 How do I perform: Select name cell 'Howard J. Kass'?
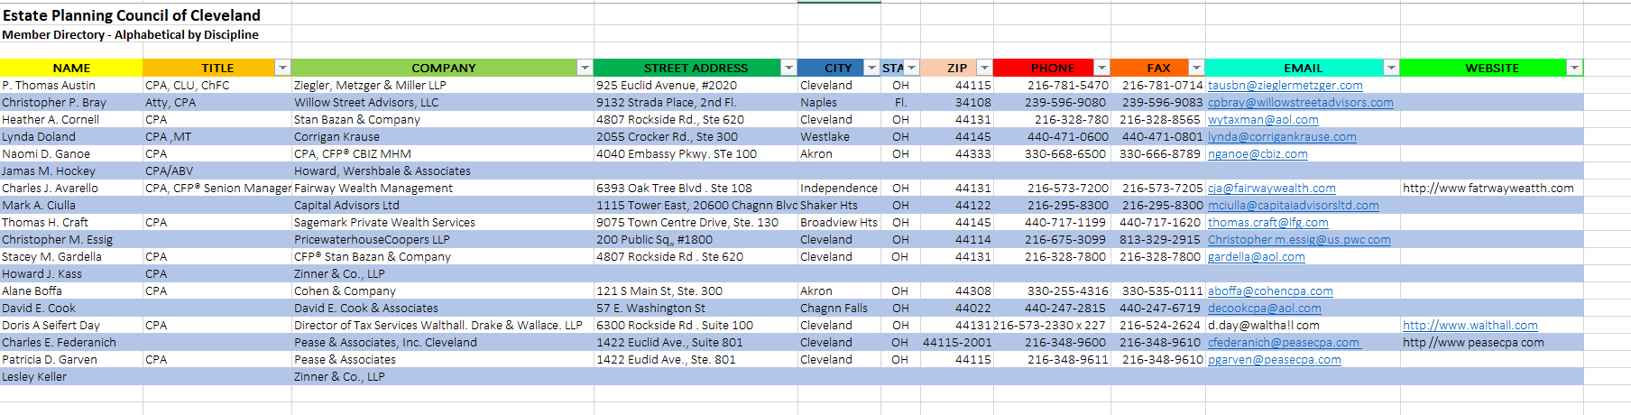(71, 274)
